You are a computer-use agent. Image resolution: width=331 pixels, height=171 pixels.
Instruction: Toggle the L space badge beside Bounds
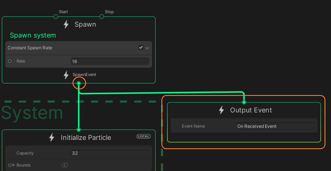(65, 165)
